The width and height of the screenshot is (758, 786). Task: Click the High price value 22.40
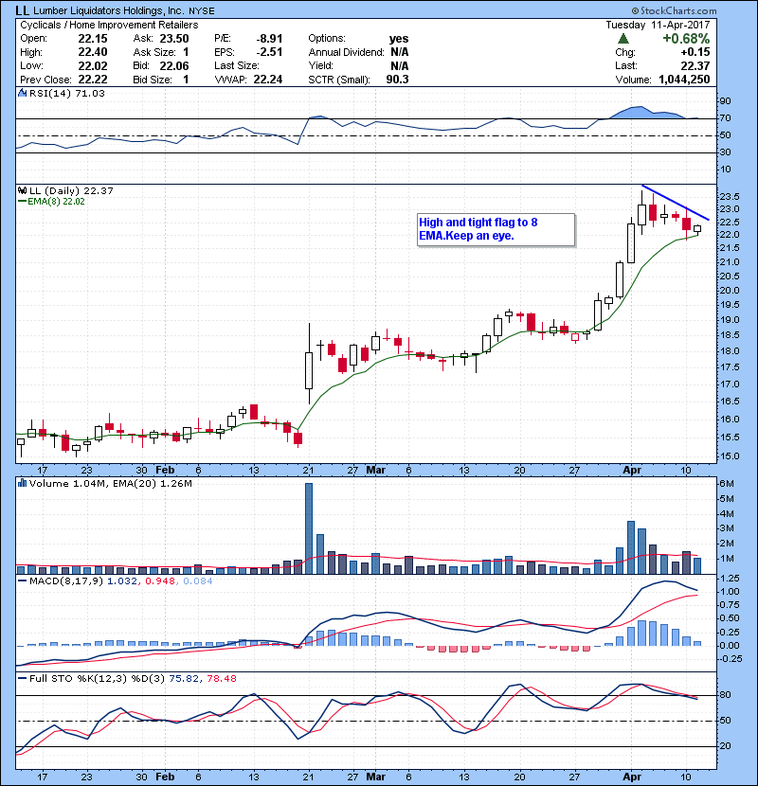pos(93,52)
